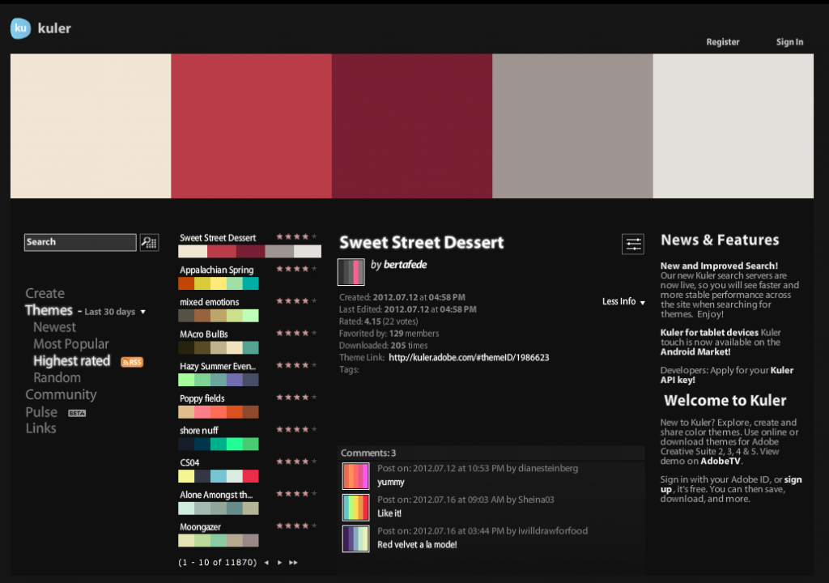Click dianesteinberg's comment avatar
Image resolution: width=829 pixels, height=583 pixels.
pyautogui.click(x=356, y=475)
